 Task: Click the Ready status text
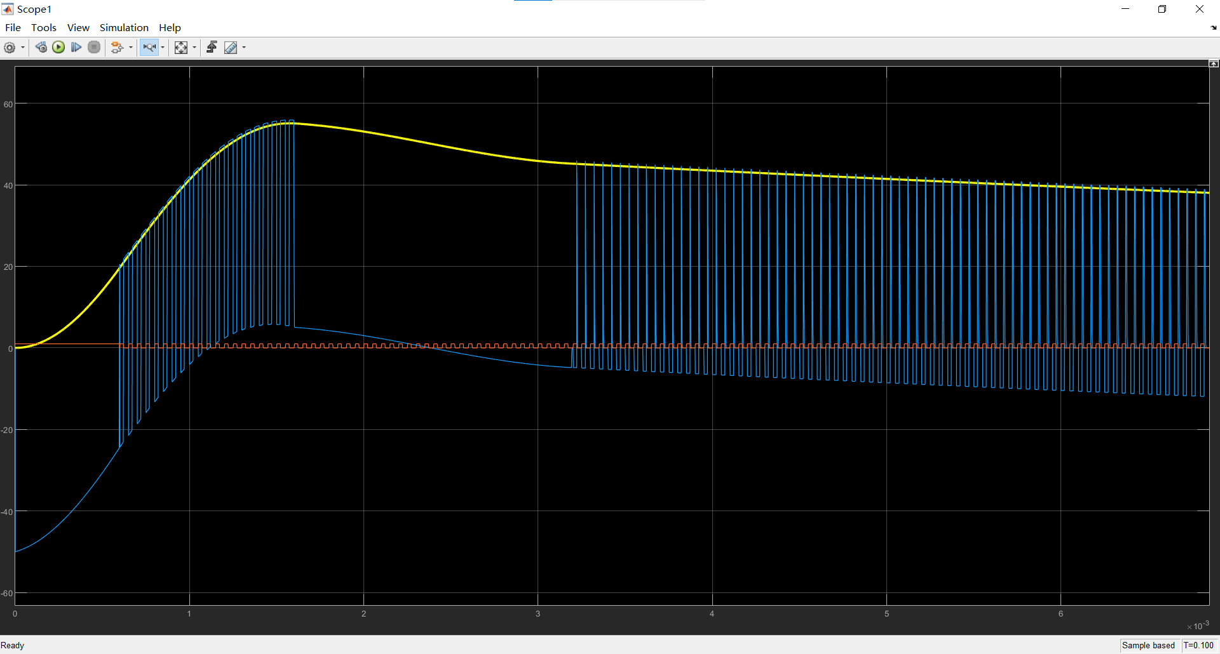click(x=12, y=645)
